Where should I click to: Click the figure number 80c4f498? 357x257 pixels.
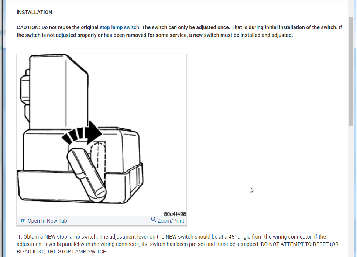coord(175,214)
